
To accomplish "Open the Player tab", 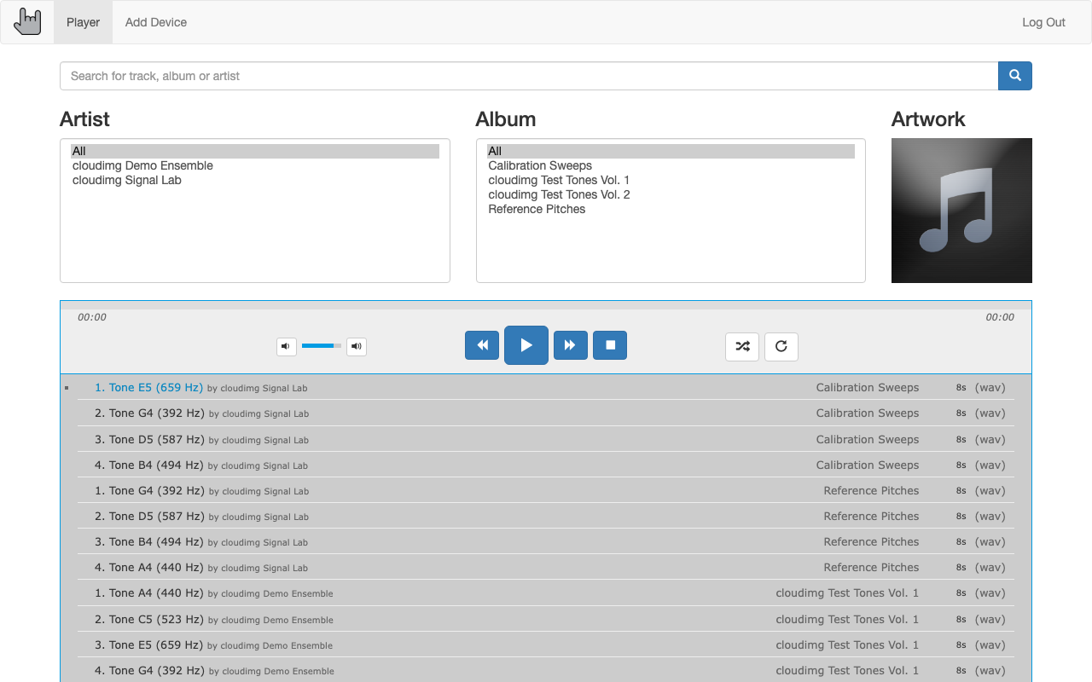I will (x=83, y=22).
